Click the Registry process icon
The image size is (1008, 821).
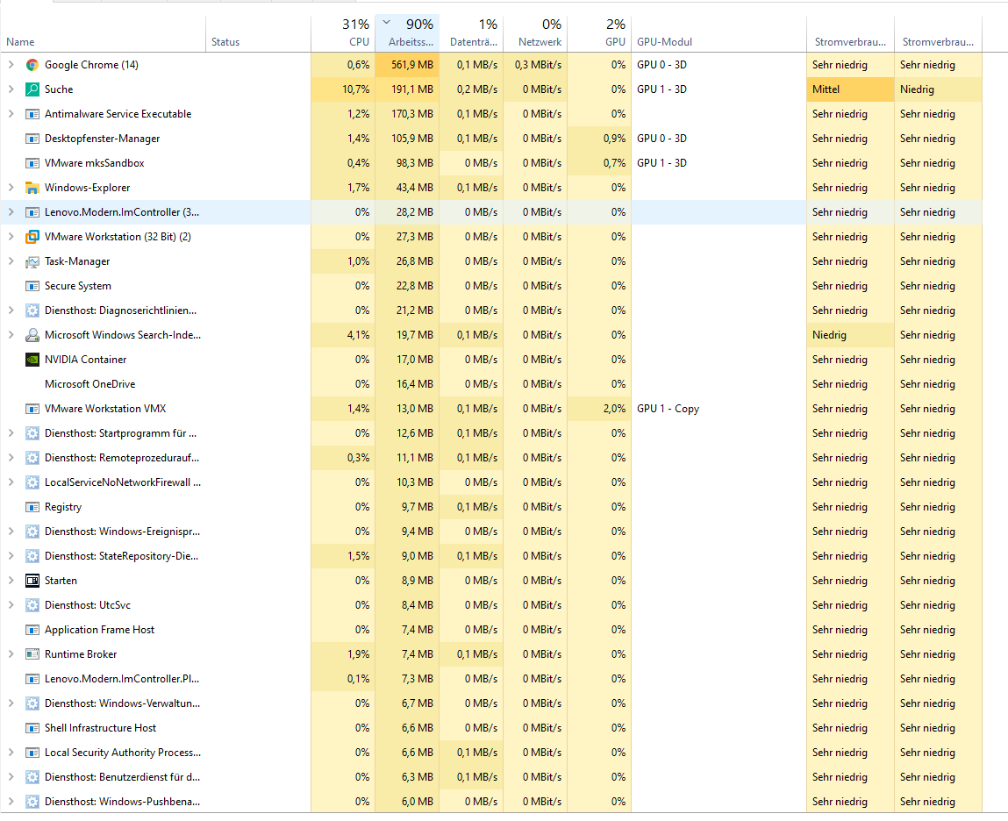click(32, 507)
